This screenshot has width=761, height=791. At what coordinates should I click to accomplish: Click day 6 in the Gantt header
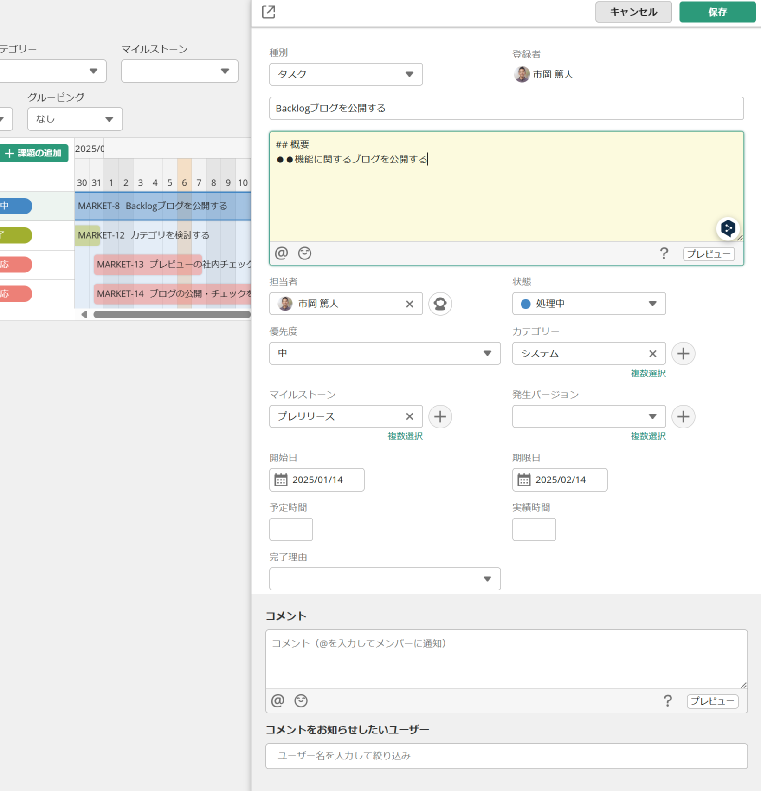pyautogui.click(x=184, y=183)
